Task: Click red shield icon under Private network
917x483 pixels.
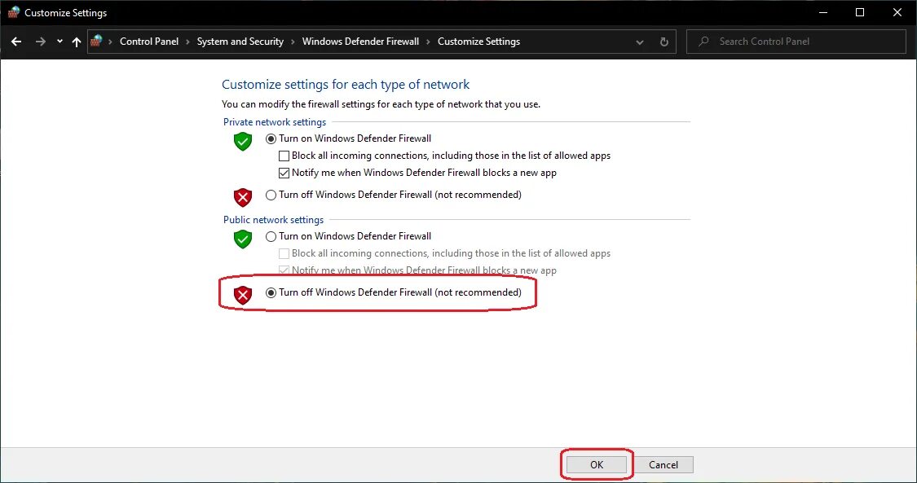Action: 243,197
